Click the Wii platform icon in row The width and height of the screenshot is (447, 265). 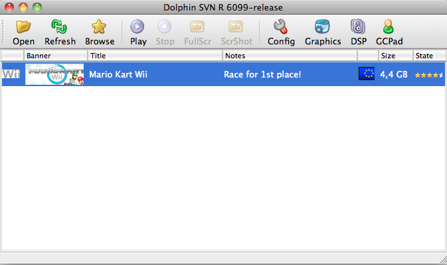coord(11,74)
